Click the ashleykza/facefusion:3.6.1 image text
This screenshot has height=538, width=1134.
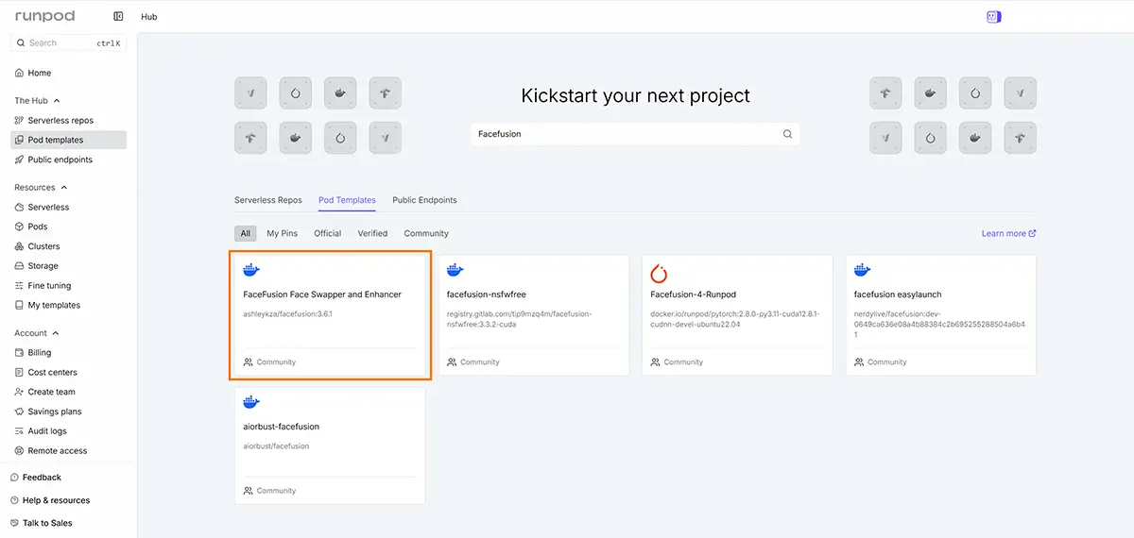287,313
